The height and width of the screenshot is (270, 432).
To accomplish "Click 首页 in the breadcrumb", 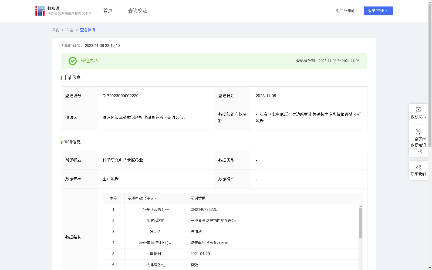I will pos(56,30).
